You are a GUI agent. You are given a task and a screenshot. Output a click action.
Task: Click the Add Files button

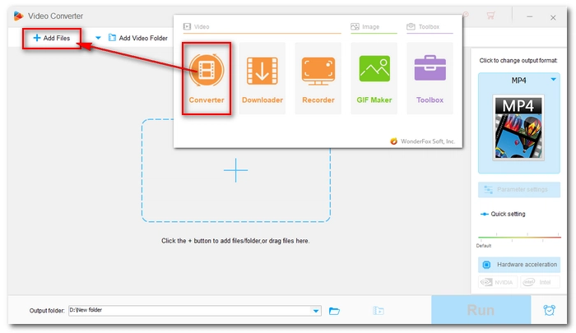52,38
